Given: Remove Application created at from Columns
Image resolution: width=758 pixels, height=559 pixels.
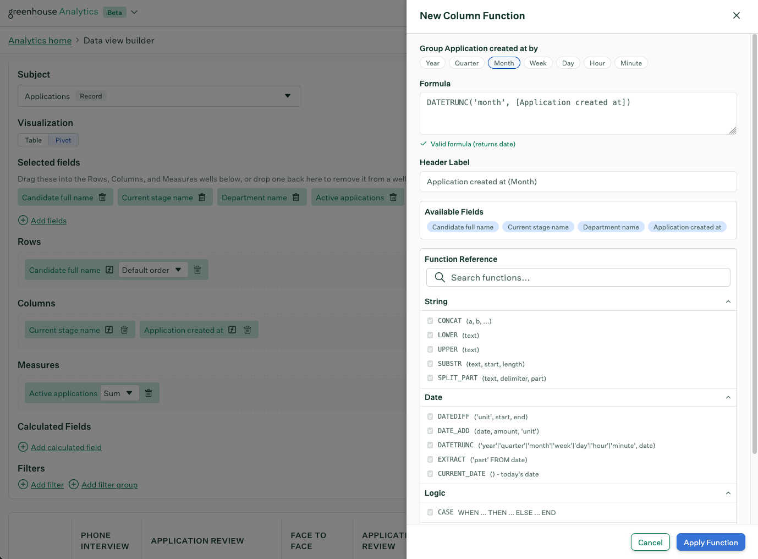Looking at the screenshot, I should point(248,330).
